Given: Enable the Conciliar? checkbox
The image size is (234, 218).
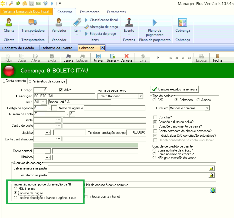Looking at the screenshot, I should point(155,117).
